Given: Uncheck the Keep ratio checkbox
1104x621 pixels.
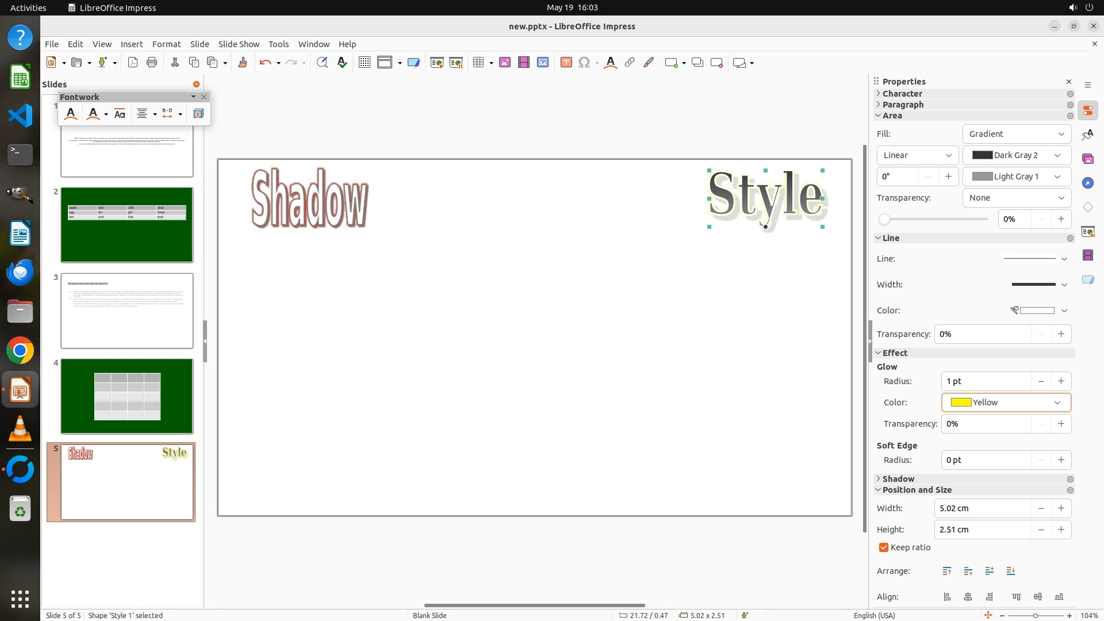Looking at the screenshot, I should [884, 547].
